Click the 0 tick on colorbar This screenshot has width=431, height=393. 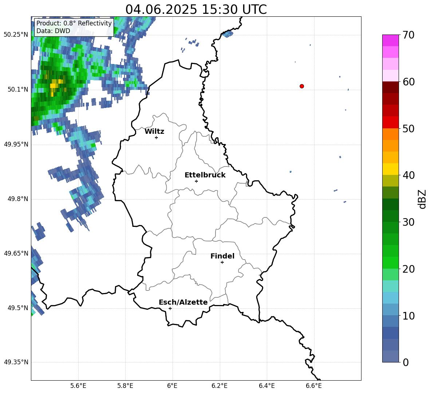[406, 362]
